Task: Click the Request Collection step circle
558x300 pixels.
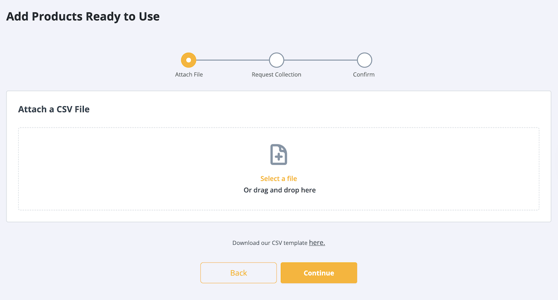Action: [276, 60]
